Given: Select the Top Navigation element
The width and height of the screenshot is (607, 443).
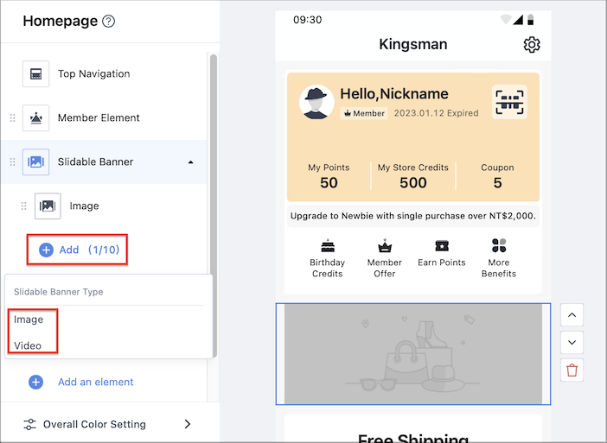Looking at the screenshot, I should point(105,74).
